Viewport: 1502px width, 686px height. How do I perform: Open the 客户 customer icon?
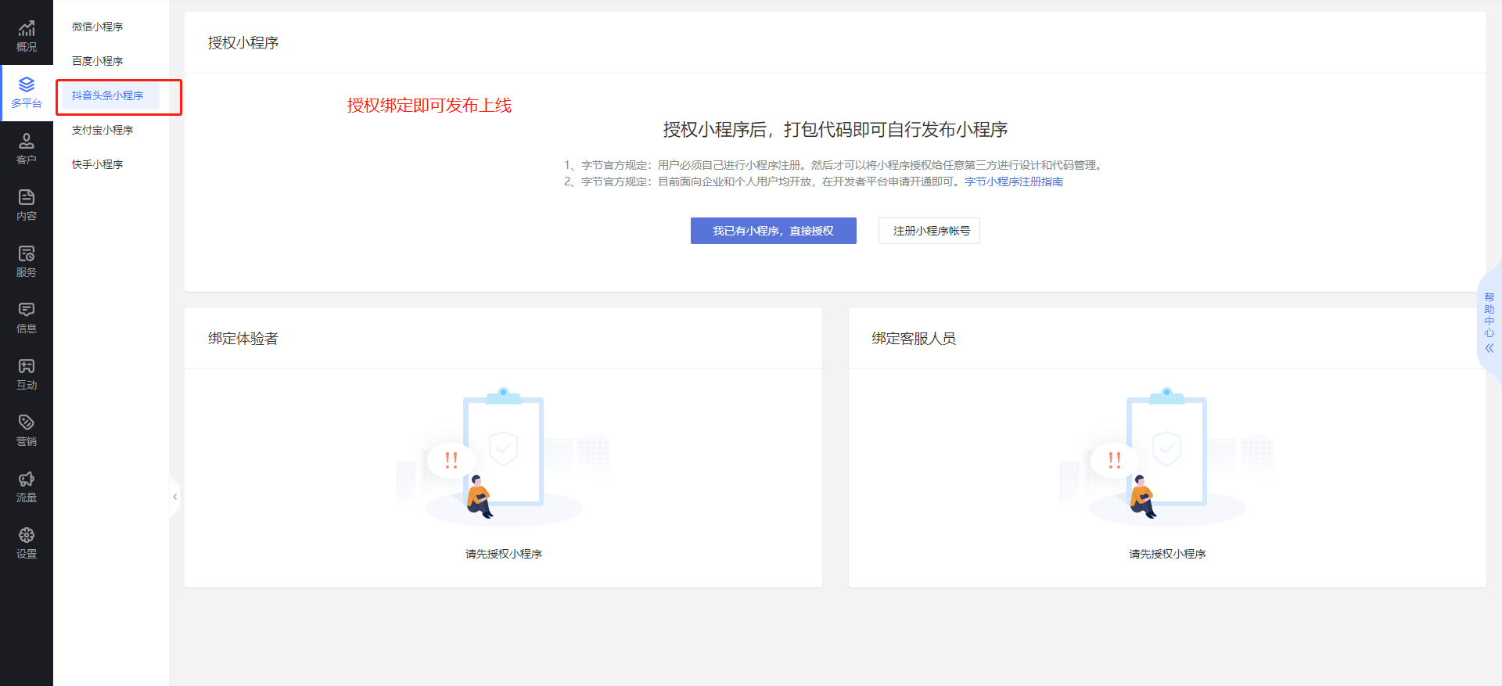point(27,142)
